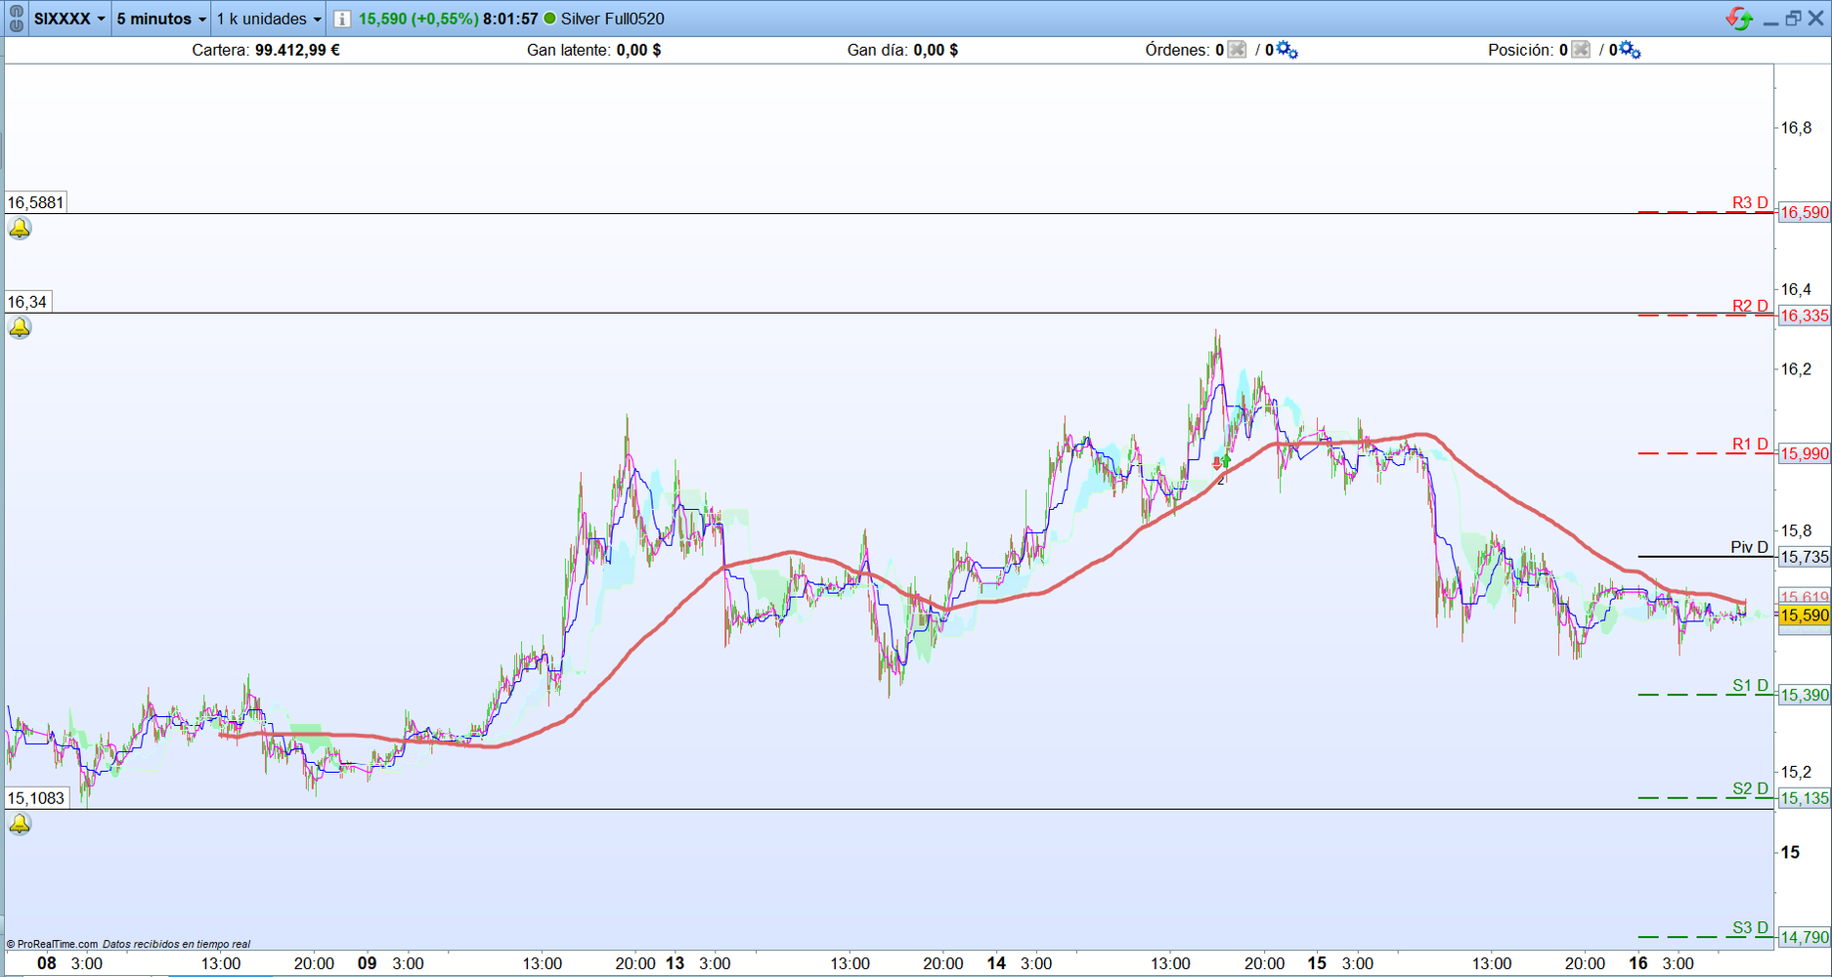1832x977 pixels.
Task: Click the red-green sync arrows icon
Action: [1739, 19]
